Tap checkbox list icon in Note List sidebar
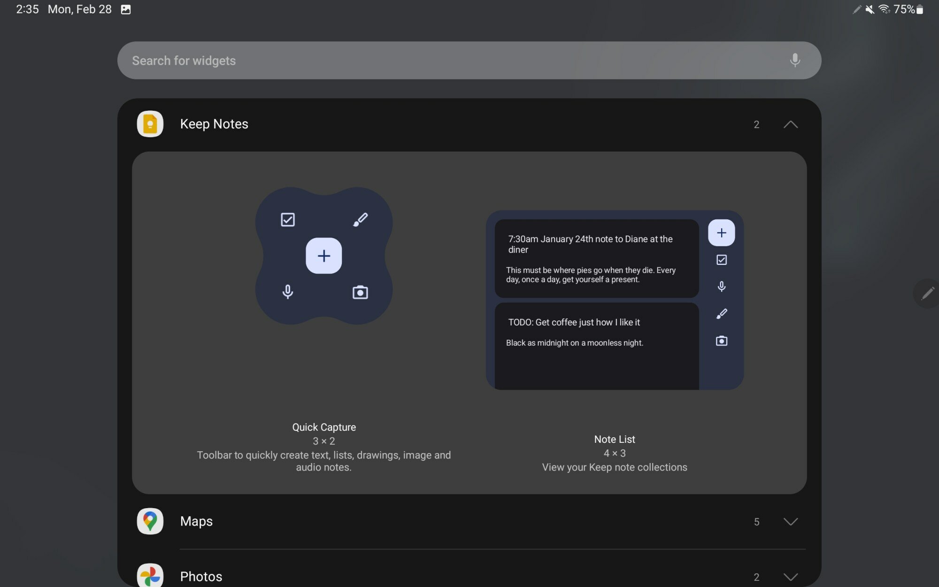 (x=721, y=260)
